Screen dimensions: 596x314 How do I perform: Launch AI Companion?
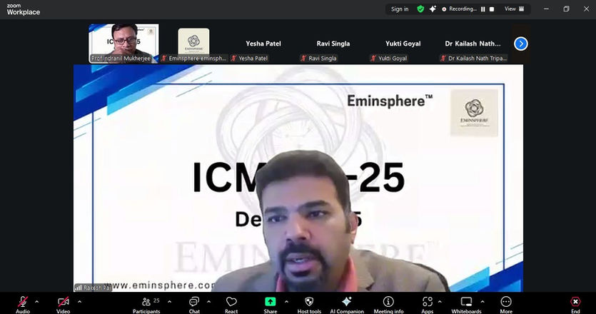[347, 305]
